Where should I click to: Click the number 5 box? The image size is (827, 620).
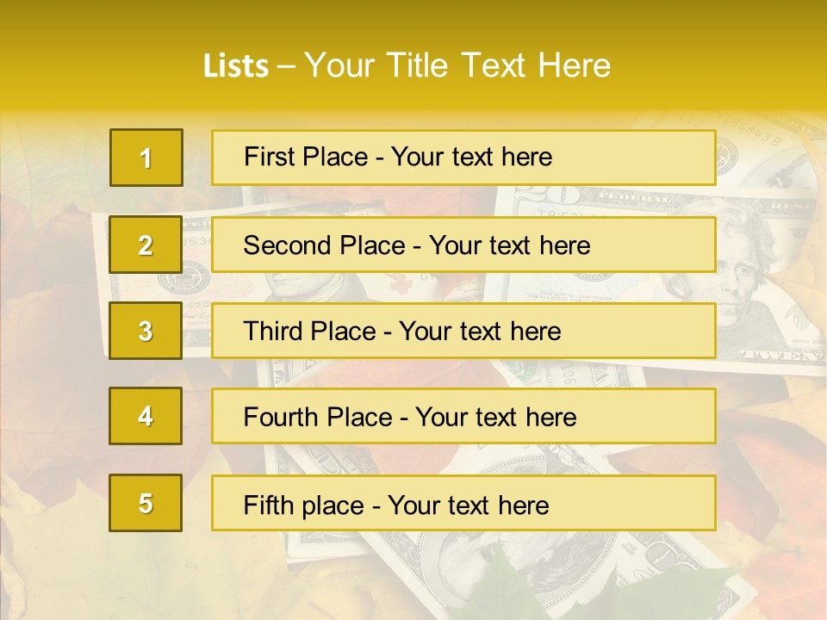click(x=146, y=503)
